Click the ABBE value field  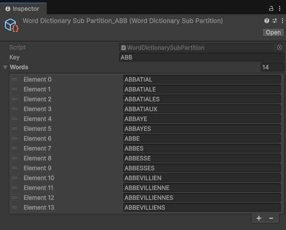pos(202,138)
